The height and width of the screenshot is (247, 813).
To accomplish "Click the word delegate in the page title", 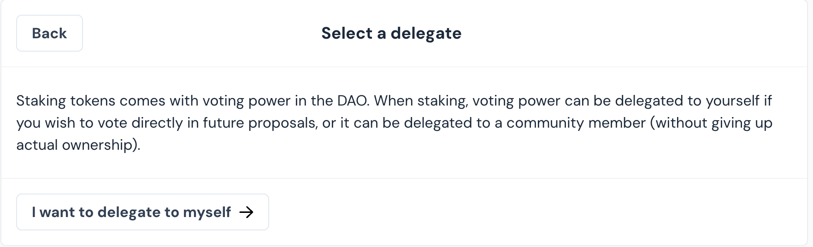I will 426,34.
